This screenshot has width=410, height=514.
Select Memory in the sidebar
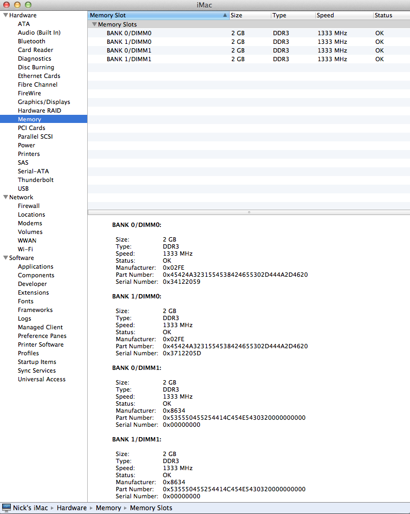[43, 119]
